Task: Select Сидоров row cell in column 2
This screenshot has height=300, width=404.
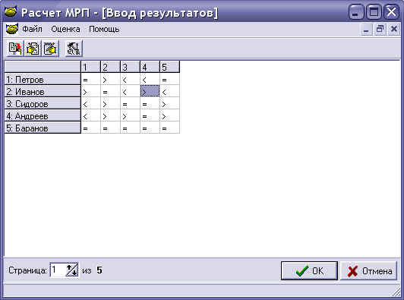Action: pyautogui.click(x=111, y=103)
